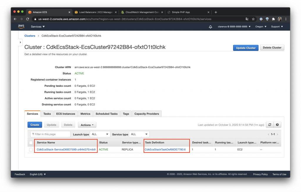
Task: Bookmark this page with the star icon
Action: pos(253,19)
